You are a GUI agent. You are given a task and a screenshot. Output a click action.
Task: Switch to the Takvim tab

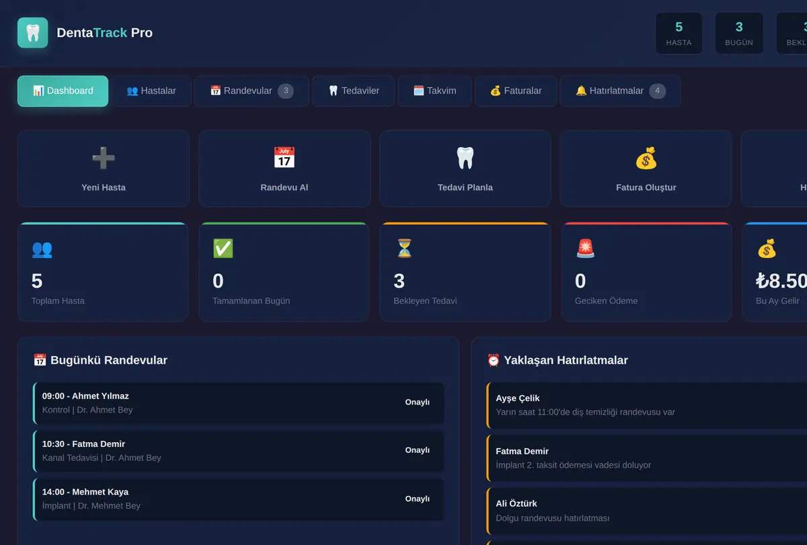tap(434, 91)
